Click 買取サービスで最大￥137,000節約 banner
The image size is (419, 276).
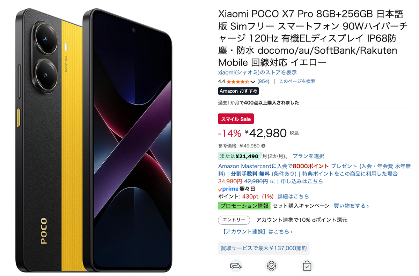point(264,248)
